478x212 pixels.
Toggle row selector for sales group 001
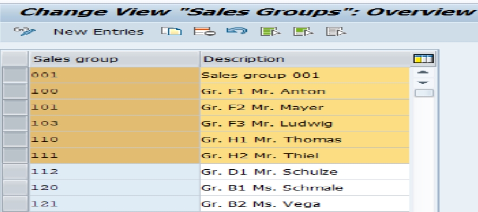point(15,75)
